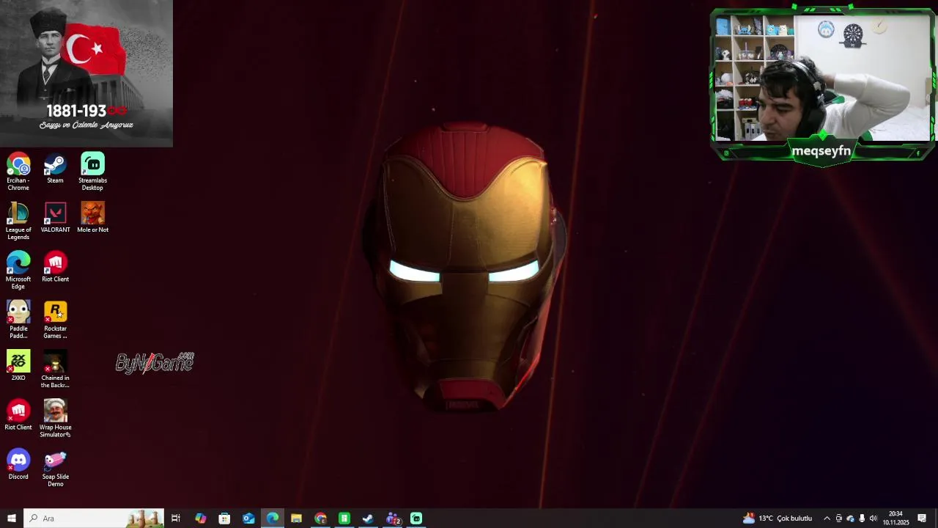Open Task View from the taskbar
This screenshot has height=528, width=938.
[176, 518]
